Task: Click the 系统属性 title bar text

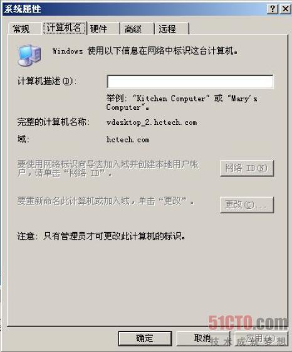Action: click(23, 9)
